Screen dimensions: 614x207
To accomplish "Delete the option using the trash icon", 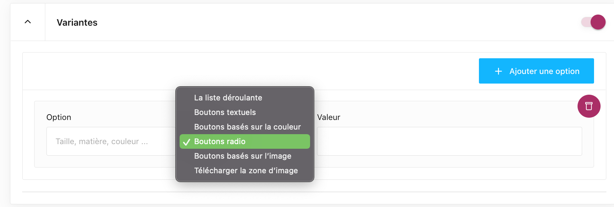I will 589,106.
